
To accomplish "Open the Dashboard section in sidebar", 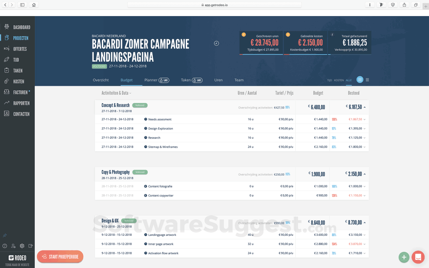I will [x=17, y=27].
